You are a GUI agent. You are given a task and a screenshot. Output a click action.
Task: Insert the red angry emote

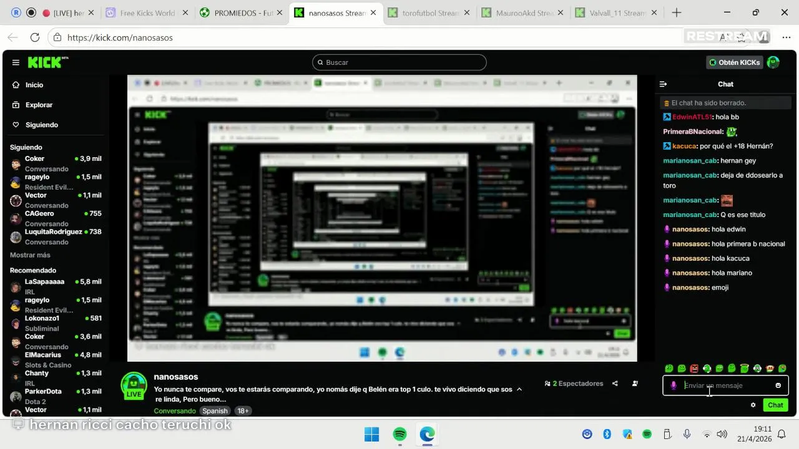(x=694, y=369)
